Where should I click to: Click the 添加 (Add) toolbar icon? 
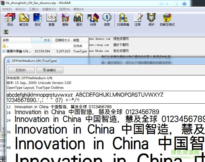pyautogui.click(x=10, y=20)
